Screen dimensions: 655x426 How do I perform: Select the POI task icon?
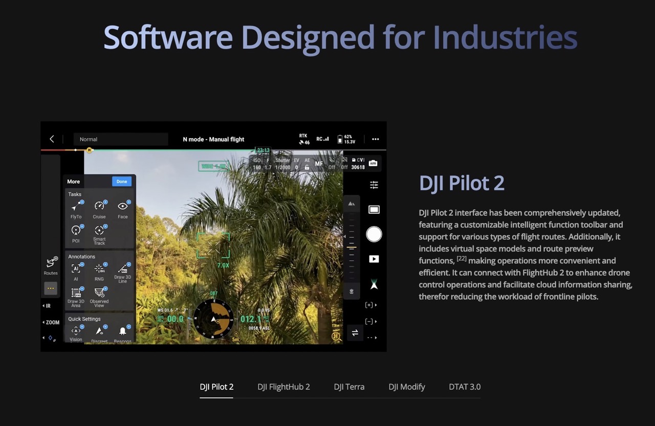tap(76, 230)
